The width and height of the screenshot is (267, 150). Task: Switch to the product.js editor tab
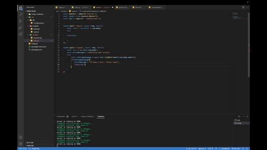(123, 7)
